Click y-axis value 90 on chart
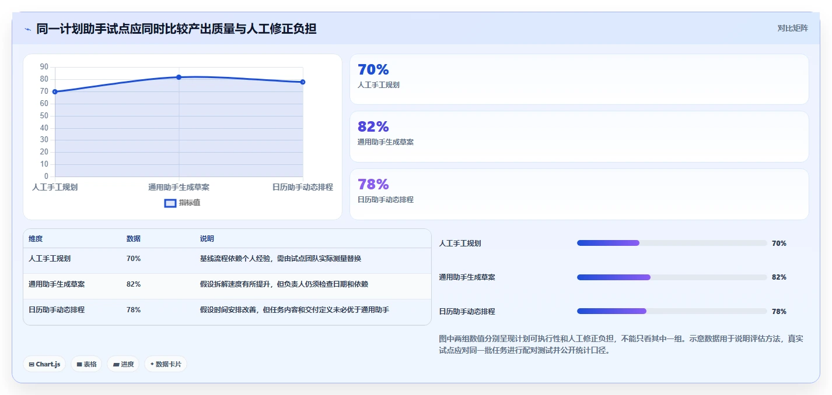This screenshot has width=832, height=395. (x=44, y=67)
